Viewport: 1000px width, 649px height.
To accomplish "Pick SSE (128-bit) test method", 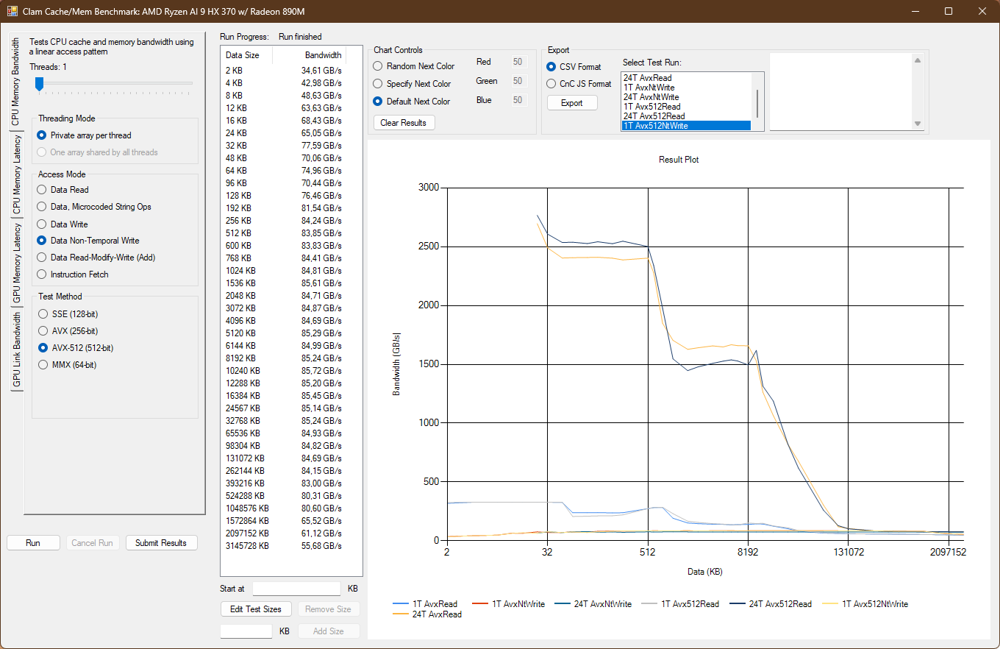I will click(42, 314).
